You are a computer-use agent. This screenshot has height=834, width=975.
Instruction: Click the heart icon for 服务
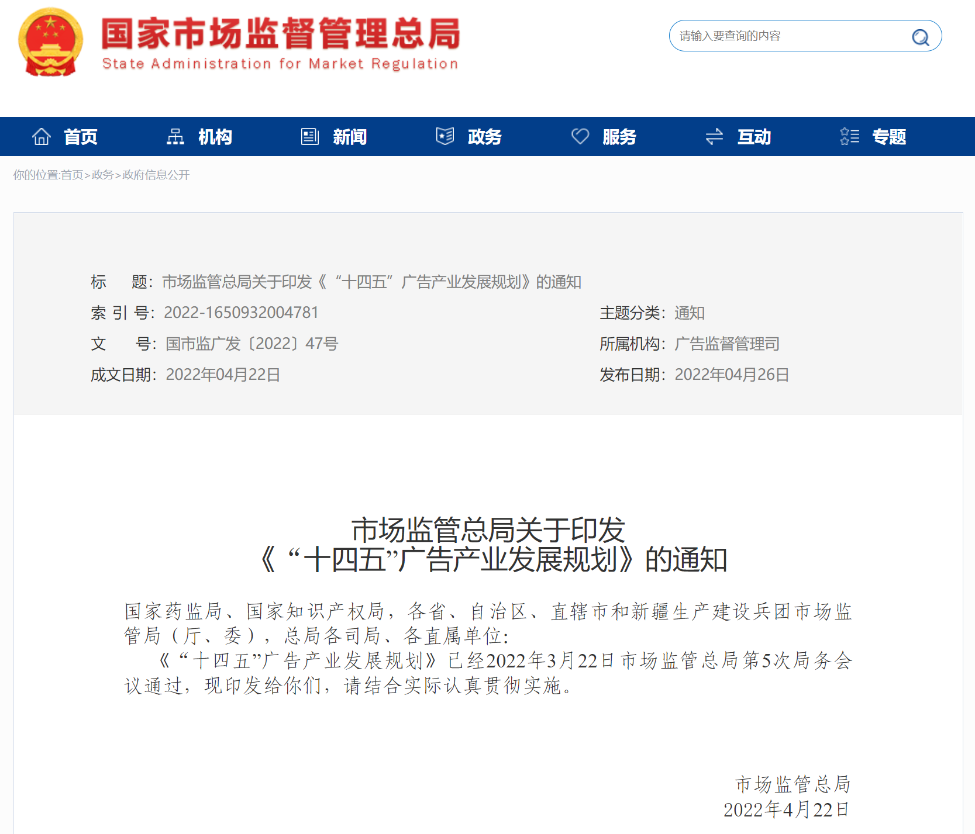pyautogui.click(x=580, y=137)
